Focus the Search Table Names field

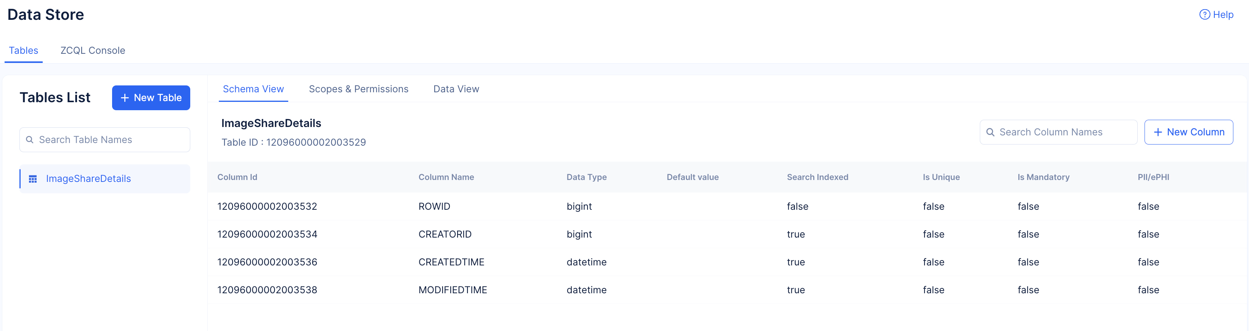point(111,140)
